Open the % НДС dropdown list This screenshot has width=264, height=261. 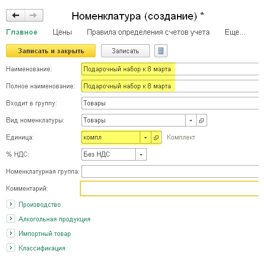(141, 154)
